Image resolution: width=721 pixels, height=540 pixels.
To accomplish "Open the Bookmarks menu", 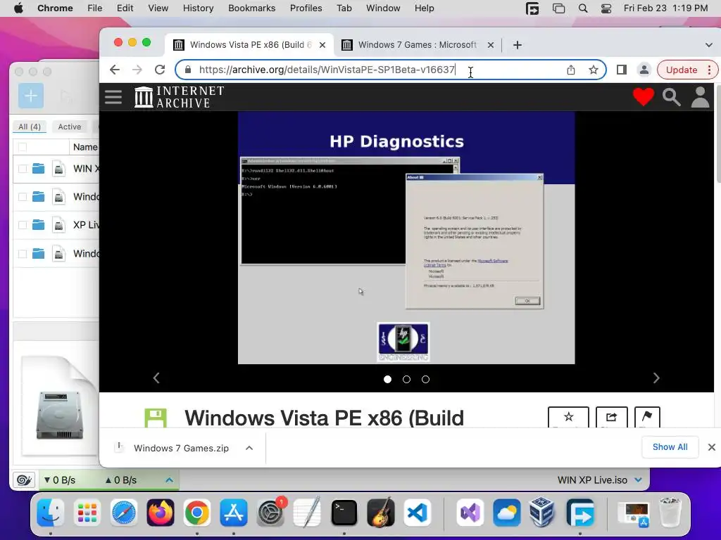I will [x=251, y=8].
